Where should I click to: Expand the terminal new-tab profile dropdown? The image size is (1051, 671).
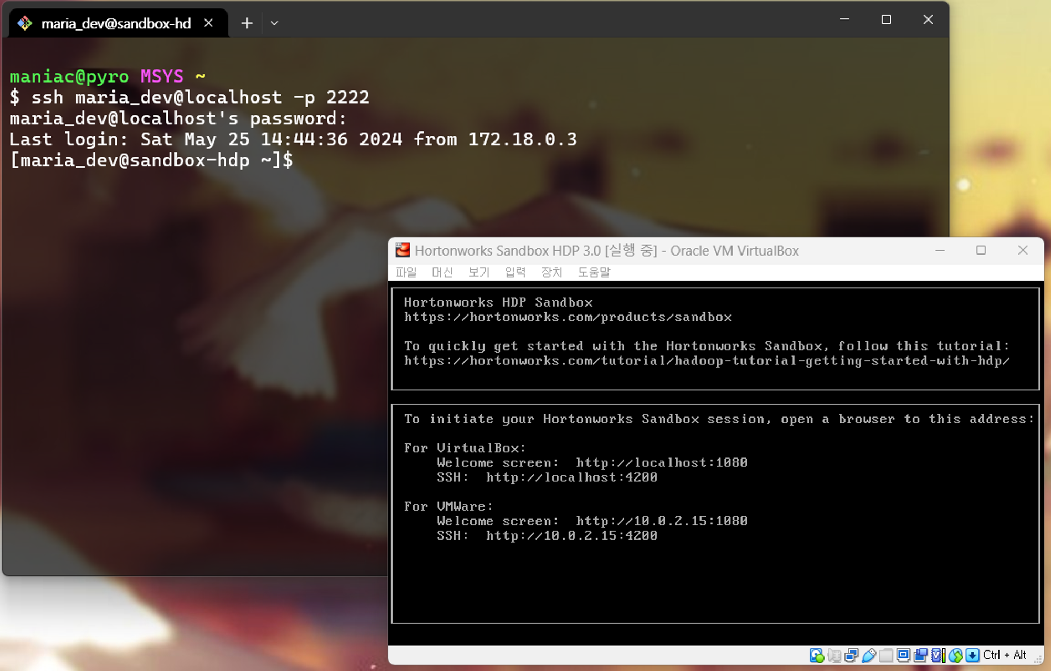[x=274, y=23]
